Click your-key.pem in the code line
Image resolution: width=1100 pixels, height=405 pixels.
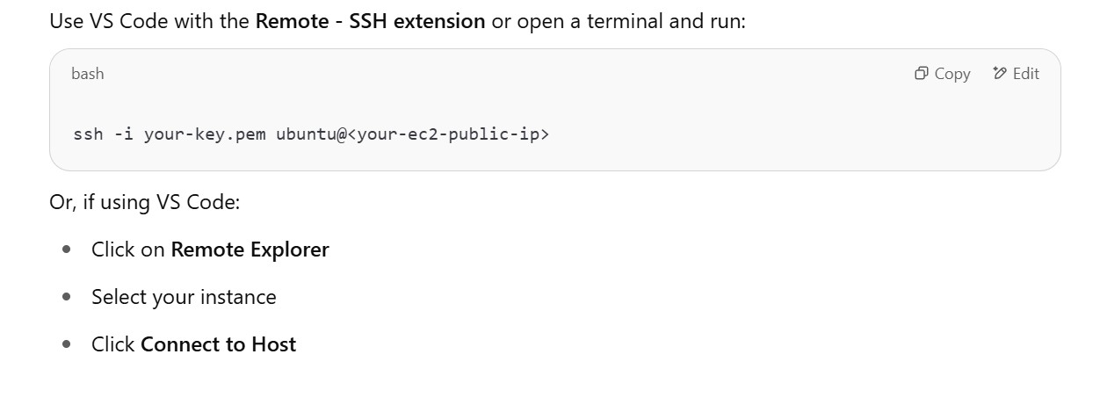tap(205, 134)
